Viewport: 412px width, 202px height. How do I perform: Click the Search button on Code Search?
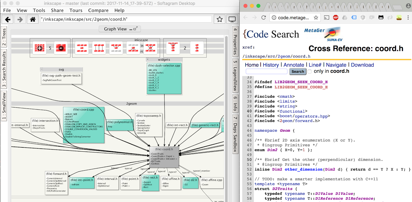(298, 72)
